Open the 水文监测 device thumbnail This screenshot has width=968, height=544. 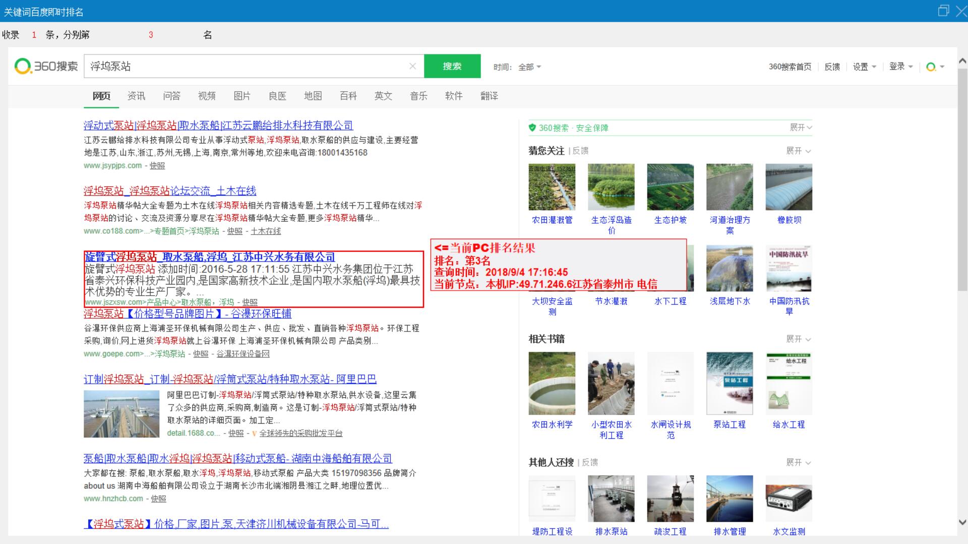(x=789, y=499)
